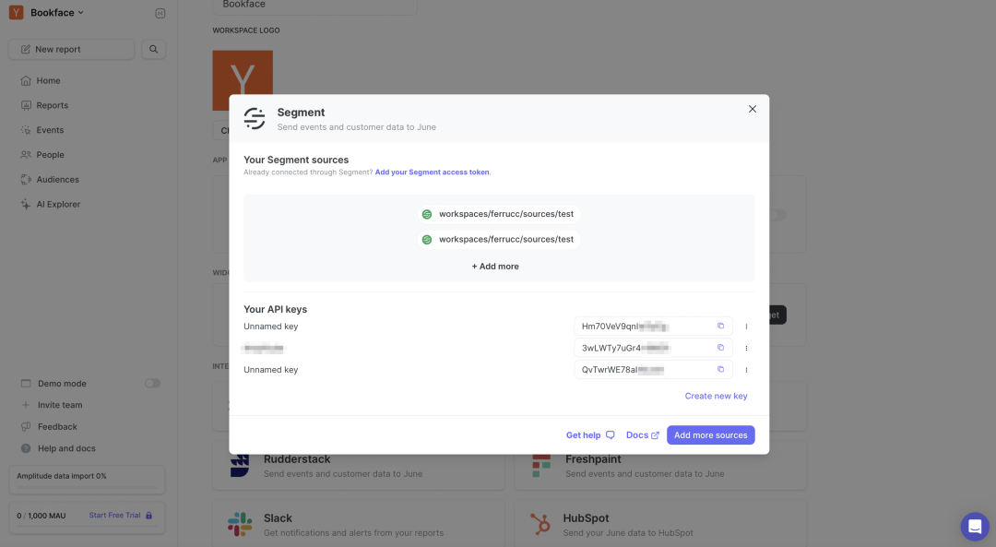Click the first Unnamed key label
Viewport: 996px width, 547px height.
[x=270, y=327]
